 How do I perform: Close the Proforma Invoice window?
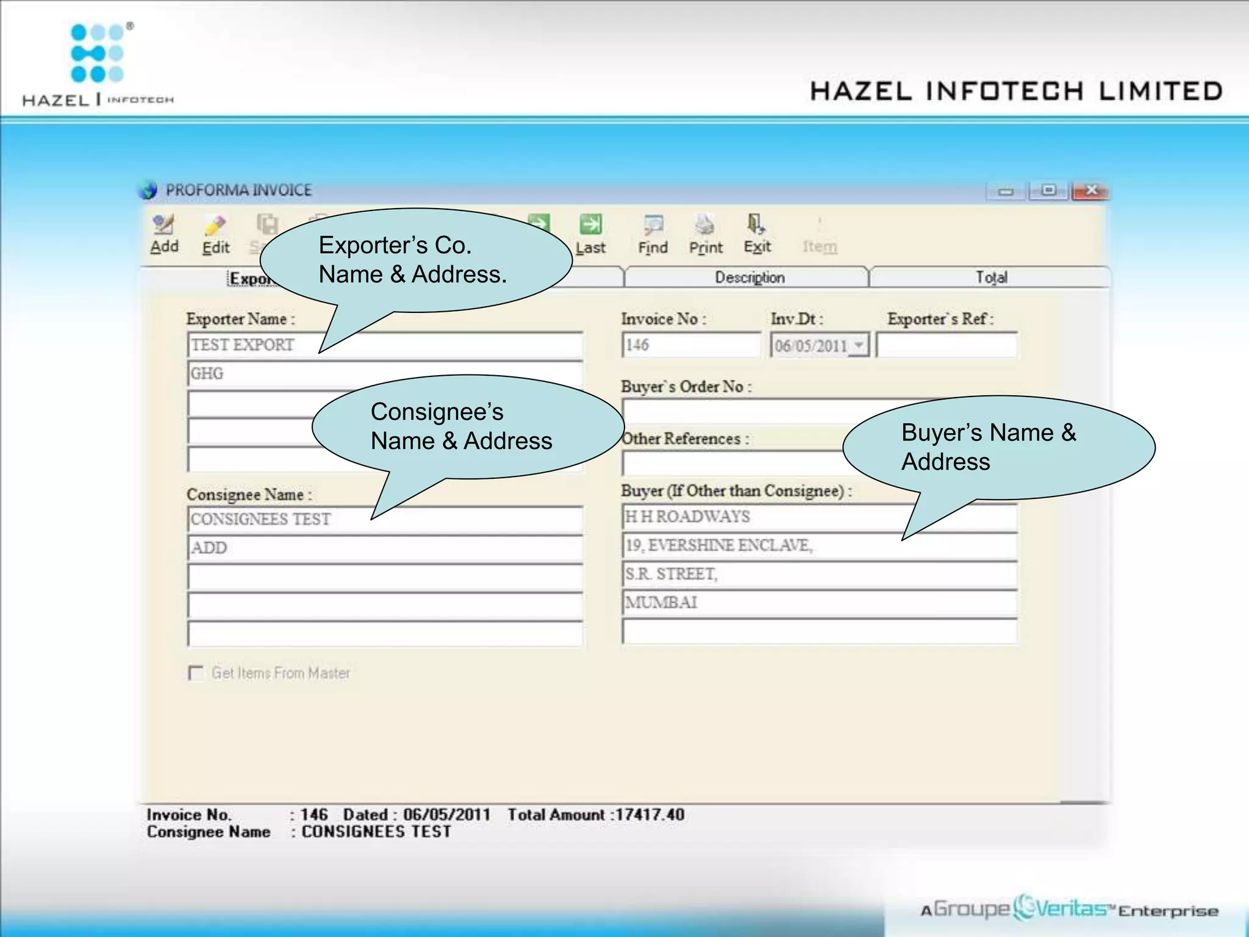(1090, 191)
